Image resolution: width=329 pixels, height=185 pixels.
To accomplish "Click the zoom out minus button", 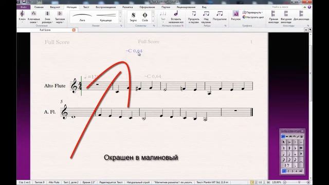I will [285, 182].
